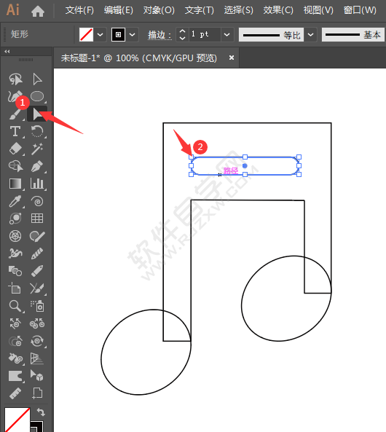
Task: Select the Gradient tool
Action: pyautogui.click(x=15, y=184)
